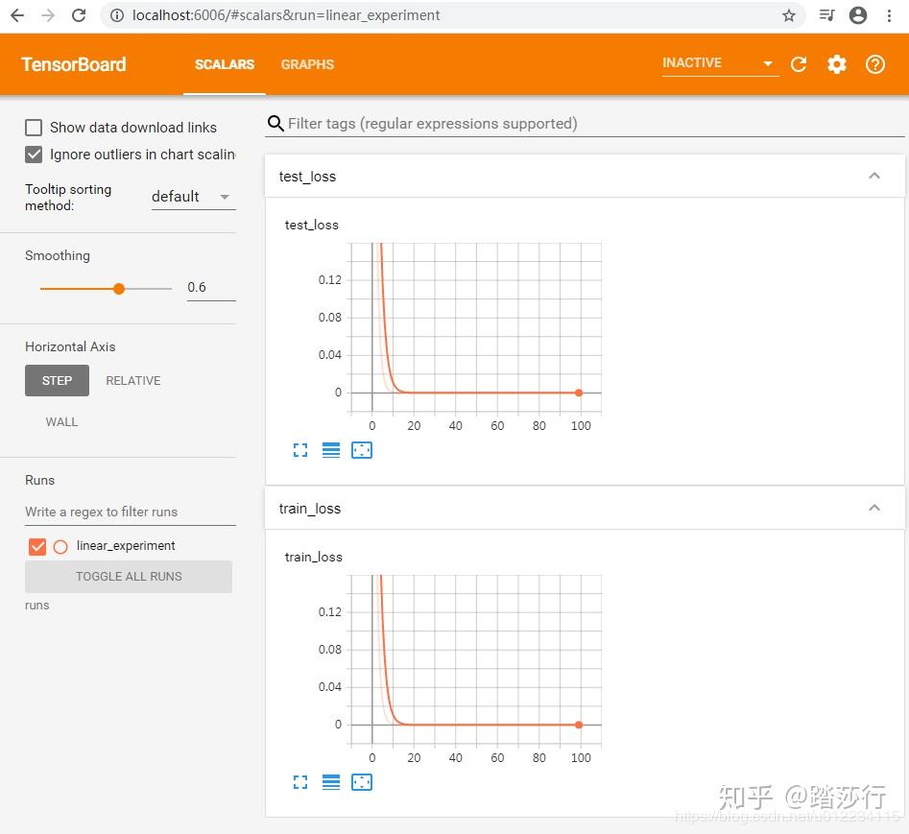The width and height of the screenshot is (909, 834).
Task: Refresh the TensorBoard data
Action: [x=798, y=64]
